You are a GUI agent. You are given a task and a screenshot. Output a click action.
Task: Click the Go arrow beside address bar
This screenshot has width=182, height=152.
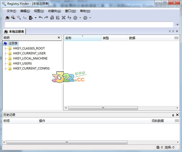tap(177, 25)
